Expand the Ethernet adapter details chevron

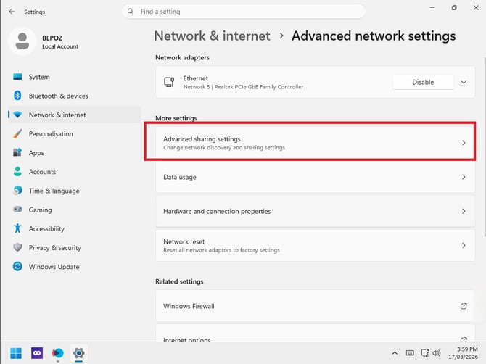(464, 82)
